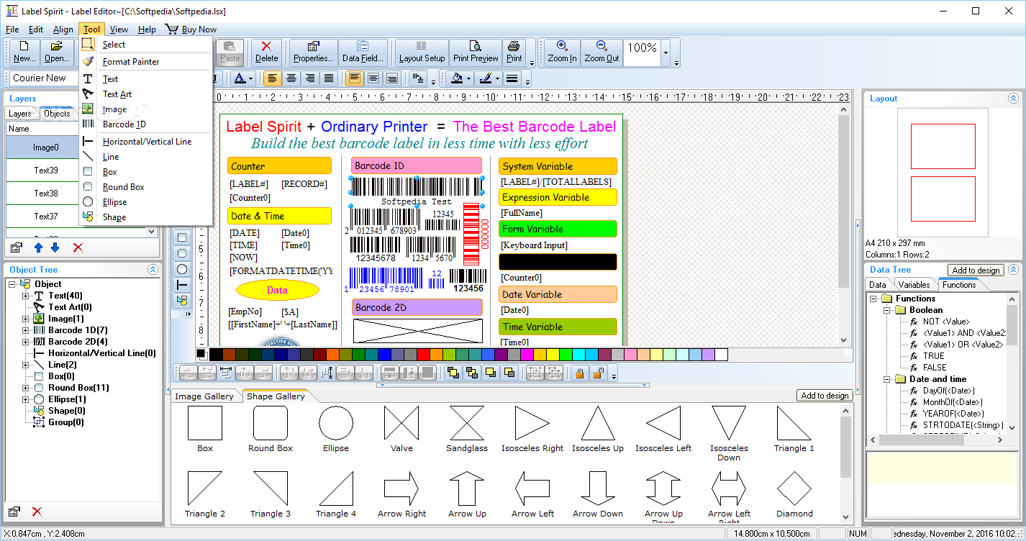Click the Zoom Out magnifier icon
Viewport: 1026px width, 541px height.
(601, 52)
